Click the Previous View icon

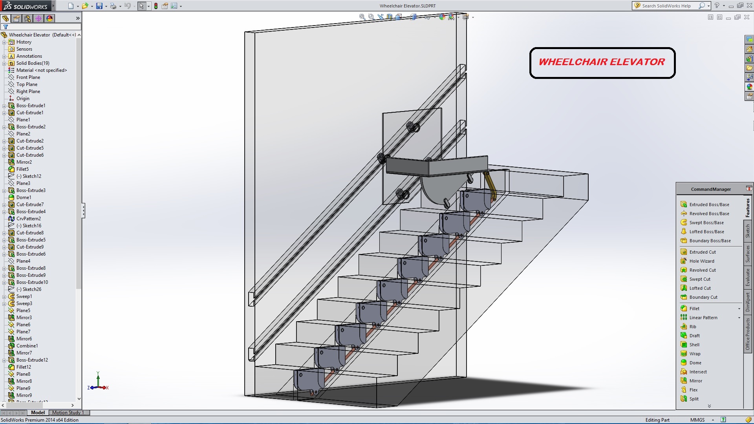380,17
